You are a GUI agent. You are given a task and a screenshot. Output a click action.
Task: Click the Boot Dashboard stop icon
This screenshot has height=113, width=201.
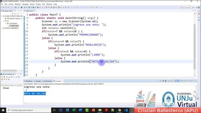coord(7,77)
